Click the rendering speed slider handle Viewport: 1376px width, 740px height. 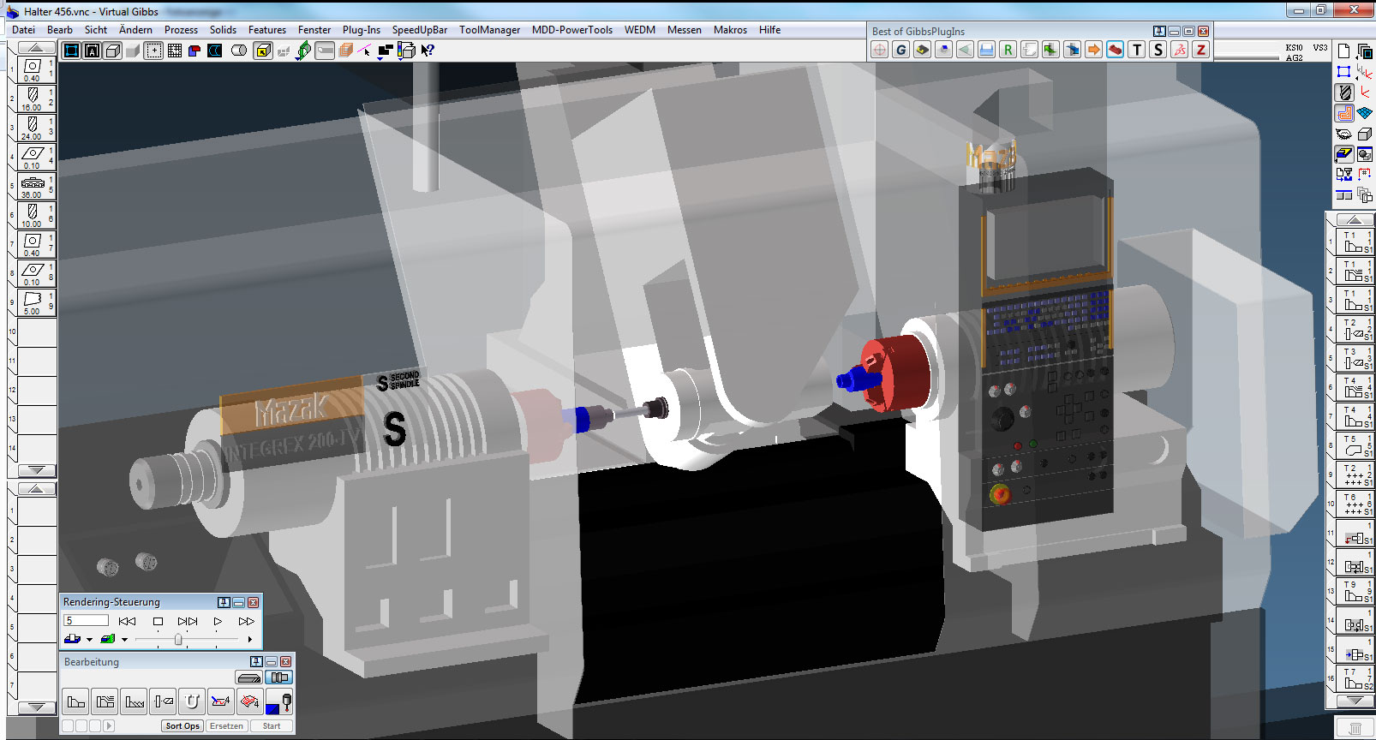tap(178, 640)
